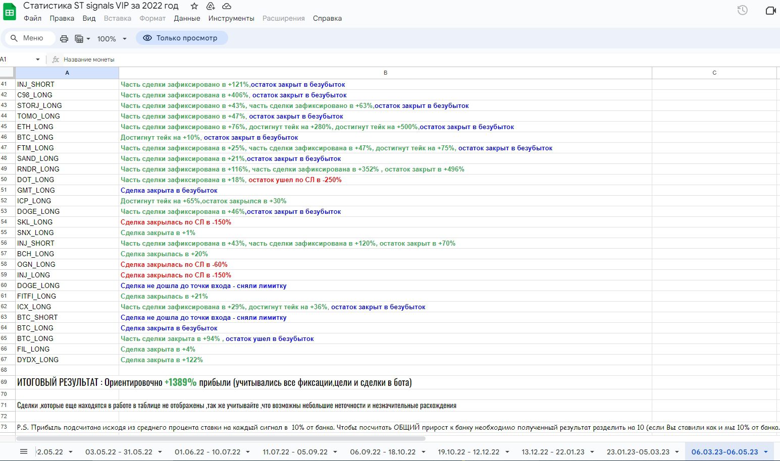Select cell ETH_LONG
This screenshot has height=461, width=780.
[x=67, y=127]
